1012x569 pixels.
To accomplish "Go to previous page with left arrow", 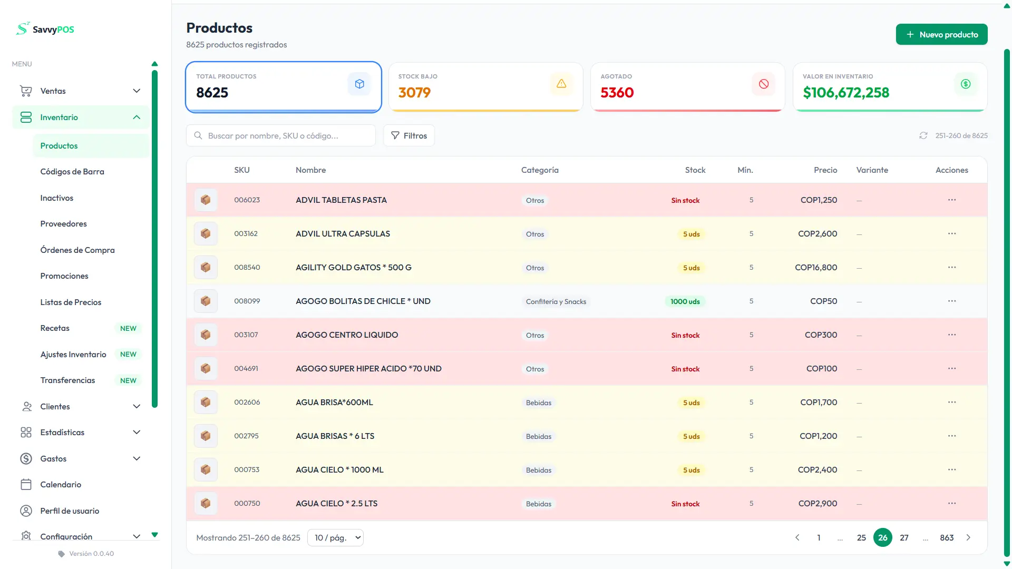I will (797, 537).
